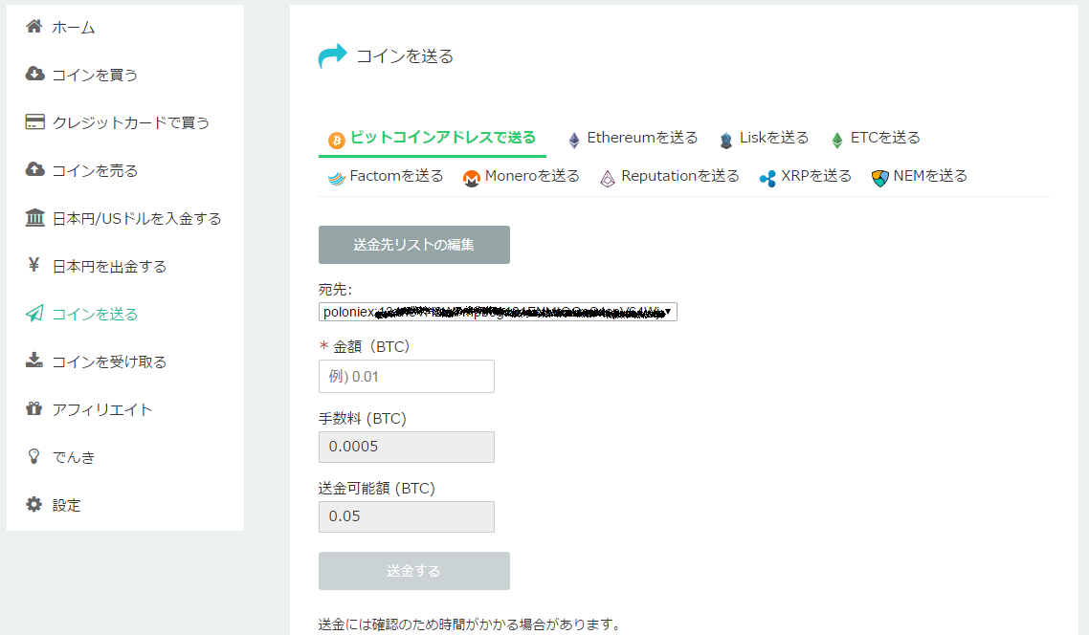Screen dimensions: 1089x635
Task: Select the Monero currency icon
Action: [471, 176]
